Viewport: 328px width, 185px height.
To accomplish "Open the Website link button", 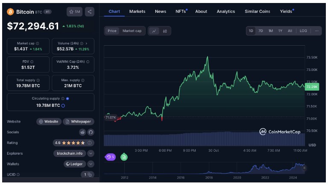I will 49,122.
